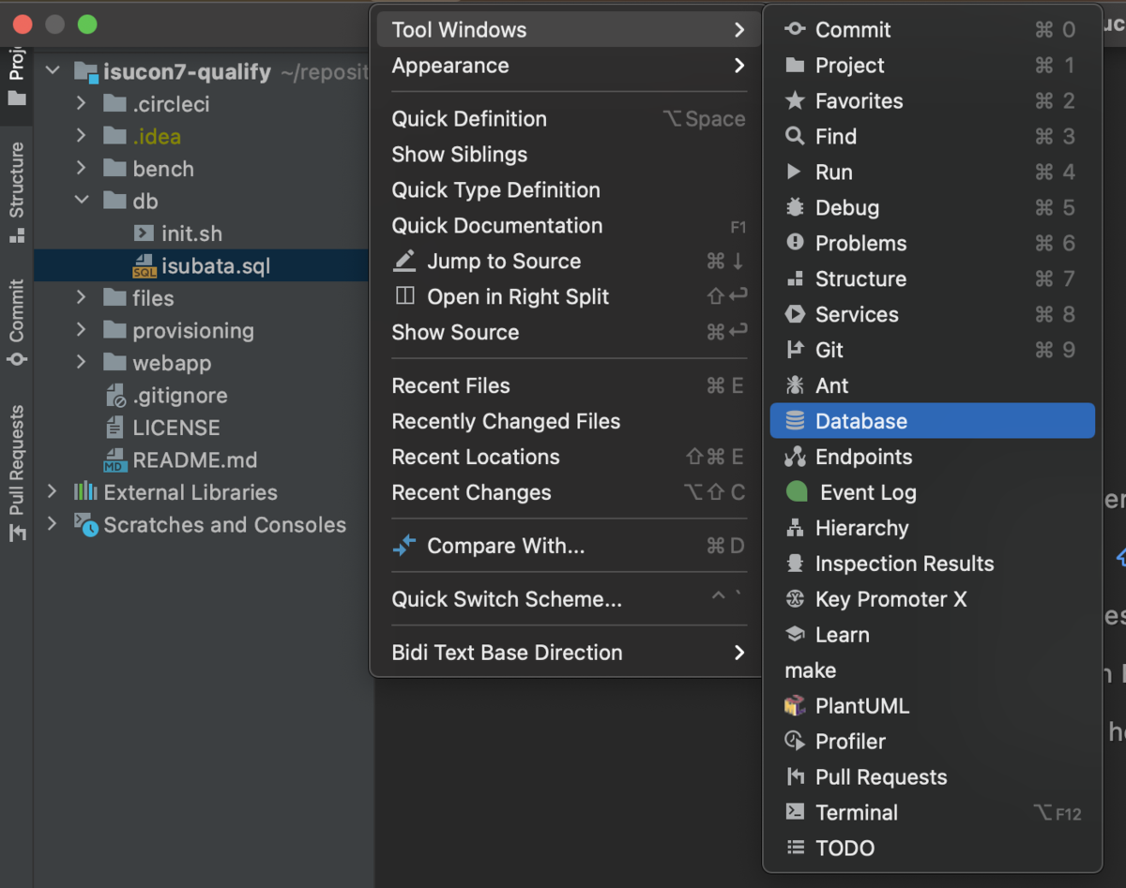Collapse the db folder
1126x888 pixels.
click(81, 201)
